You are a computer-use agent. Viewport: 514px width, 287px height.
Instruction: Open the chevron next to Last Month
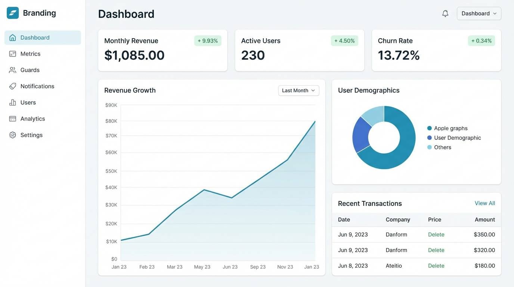314,90
